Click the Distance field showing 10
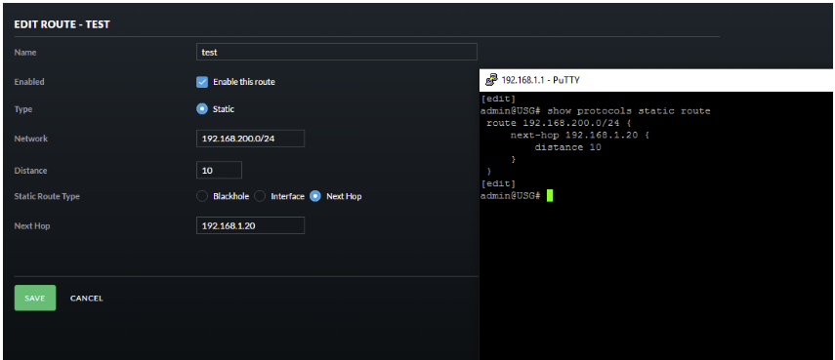The width and height of the screenshot is (835, 360). (x=219, y=170)
